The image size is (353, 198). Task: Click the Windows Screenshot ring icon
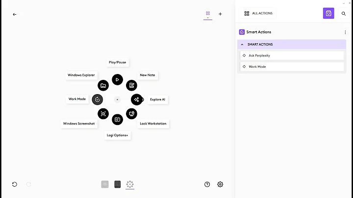click(x=103, y=114)
